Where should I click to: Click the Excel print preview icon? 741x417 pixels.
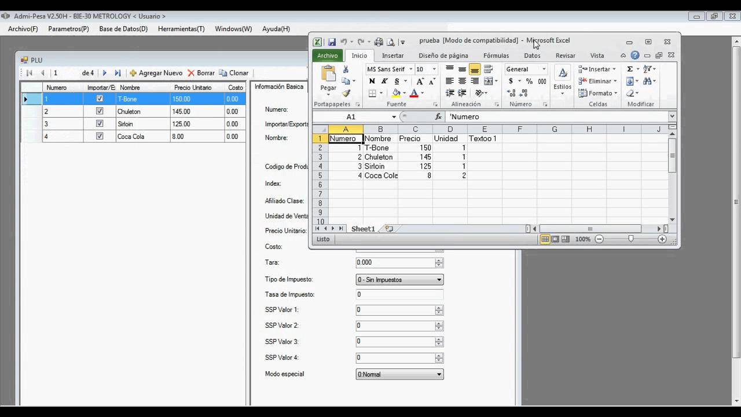tap(390, 42)
